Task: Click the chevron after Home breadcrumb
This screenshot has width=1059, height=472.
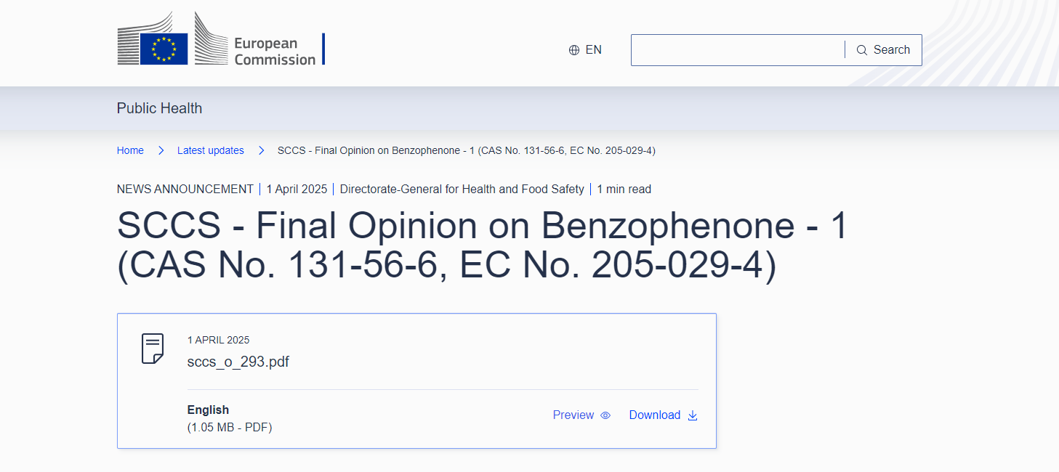Action: [161, 150]
